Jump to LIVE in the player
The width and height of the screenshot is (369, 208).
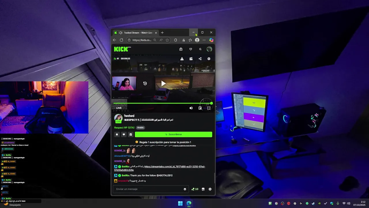point(119,108)
